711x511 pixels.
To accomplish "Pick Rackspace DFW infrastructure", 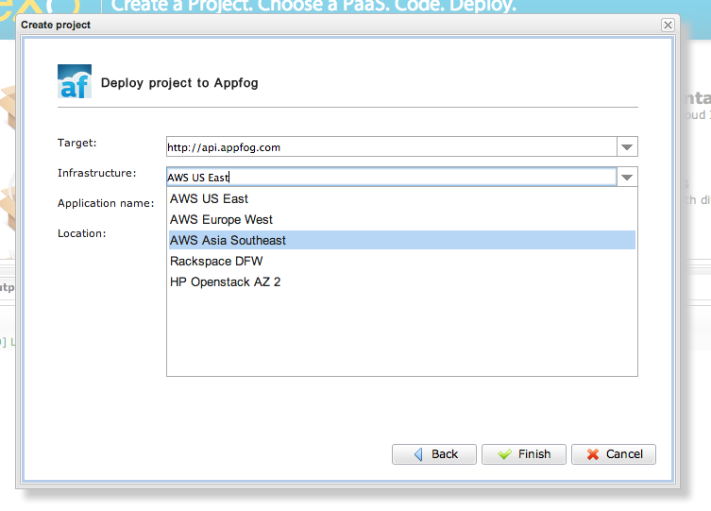I will click(x=401, y=262).
